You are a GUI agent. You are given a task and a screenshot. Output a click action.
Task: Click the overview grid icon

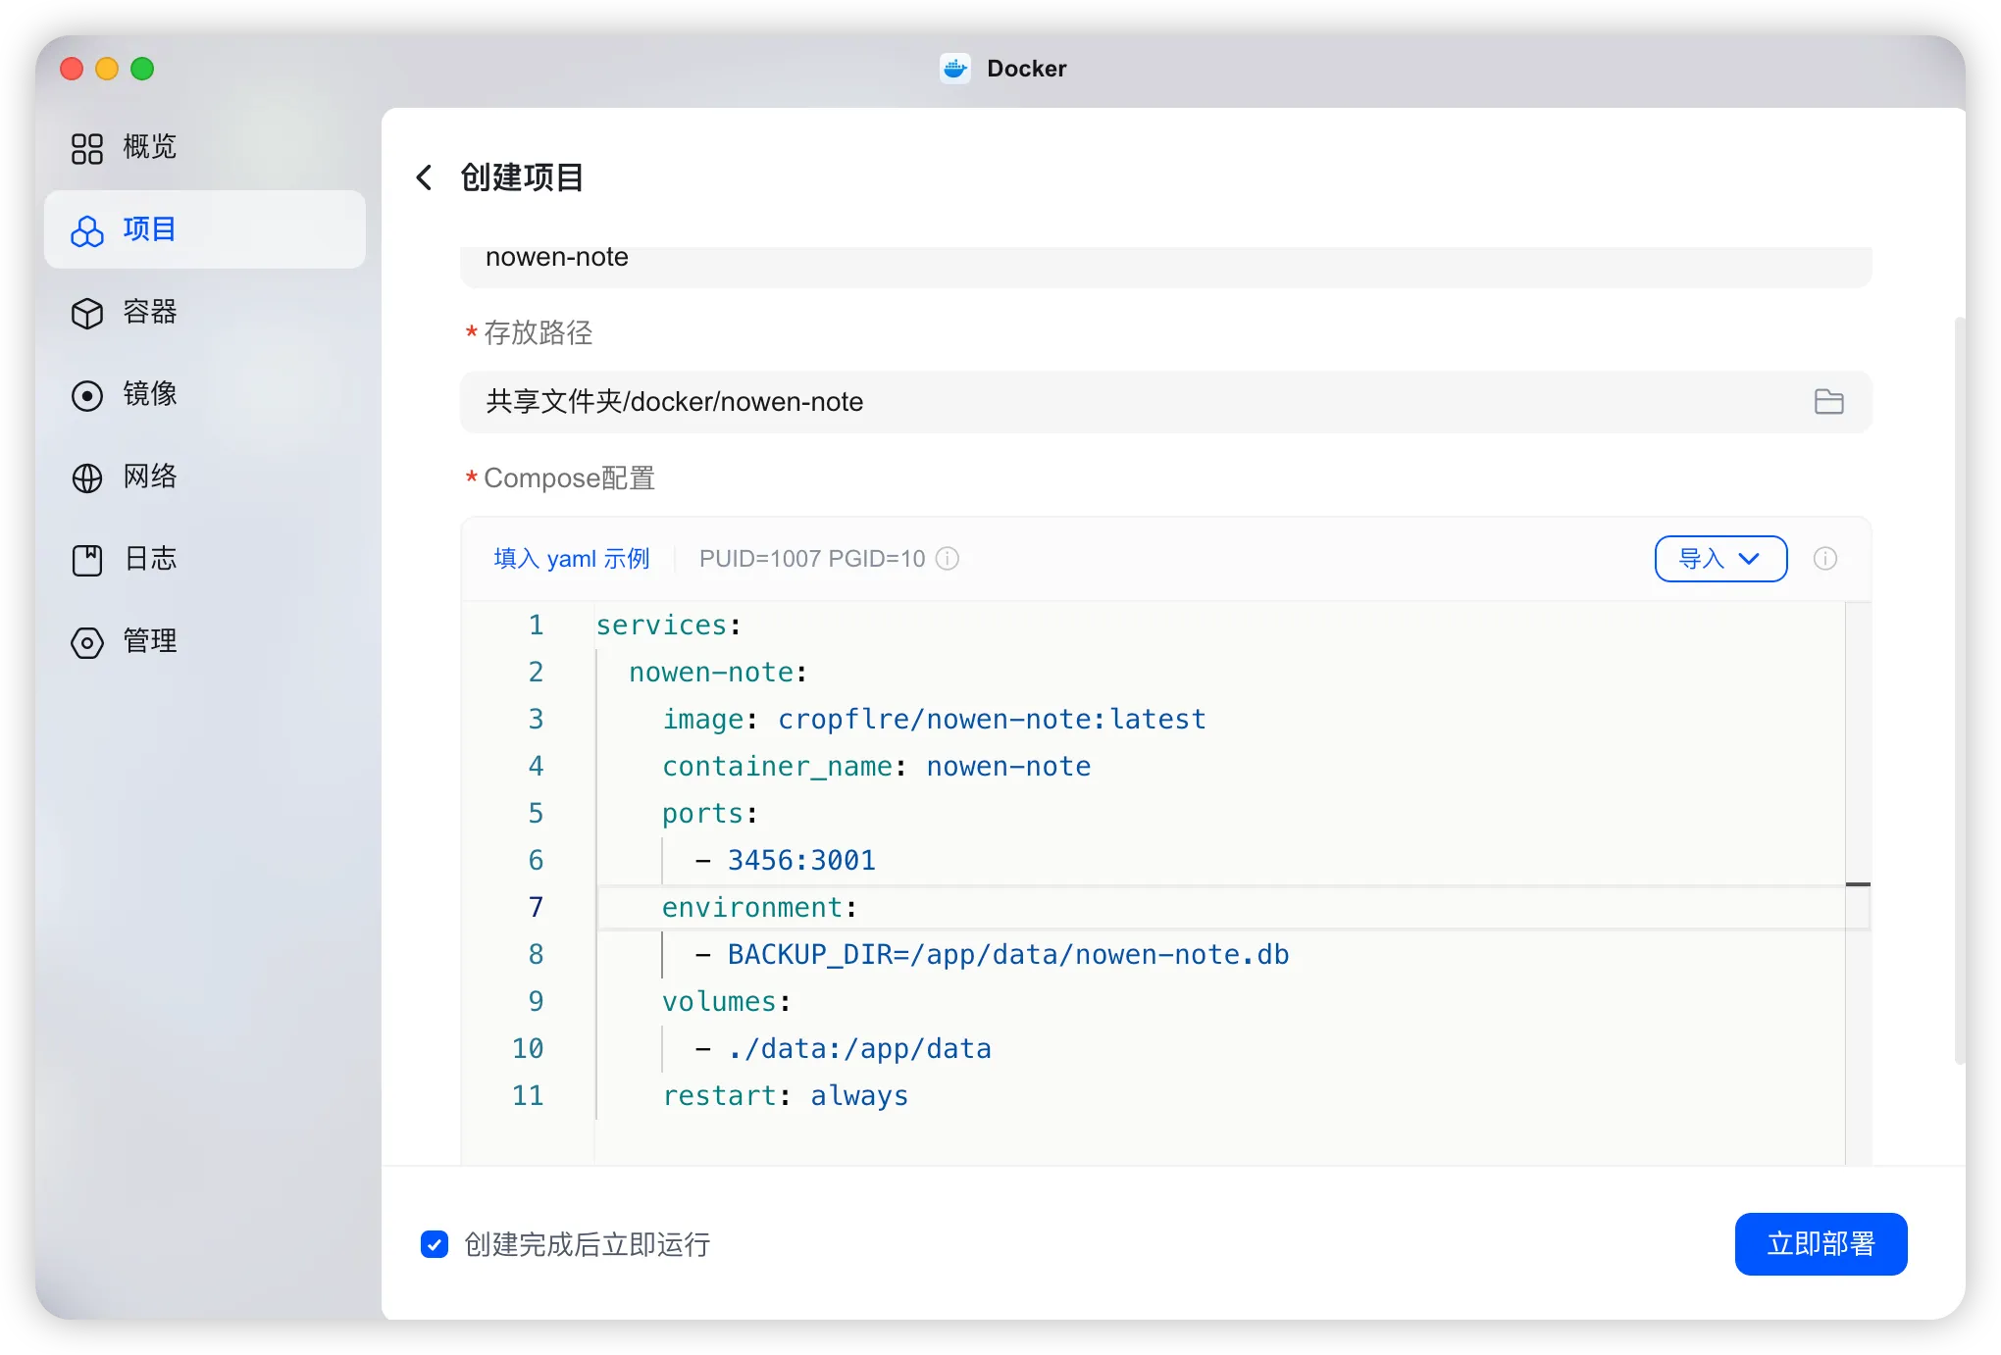tap(87, 148)
